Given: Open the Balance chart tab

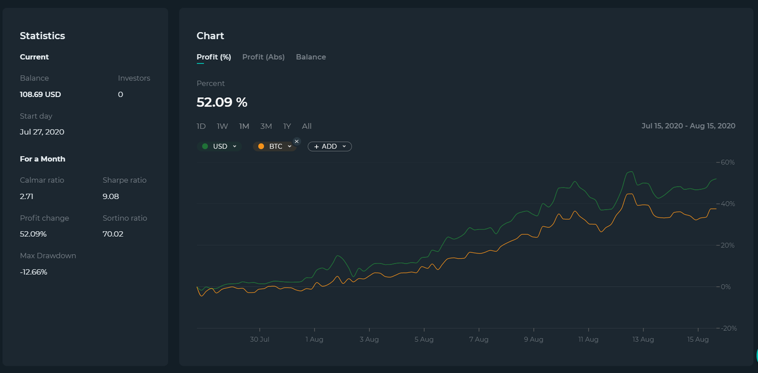Looking at the screenshot, I should [311, 57].
